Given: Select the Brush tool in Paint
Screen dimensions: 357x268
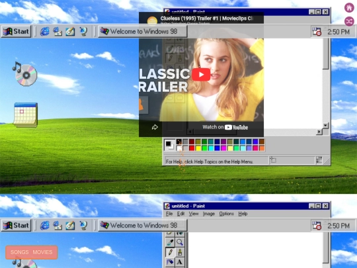Looking at the screenshot, I should pyautogui.click(x=180, y=252).
